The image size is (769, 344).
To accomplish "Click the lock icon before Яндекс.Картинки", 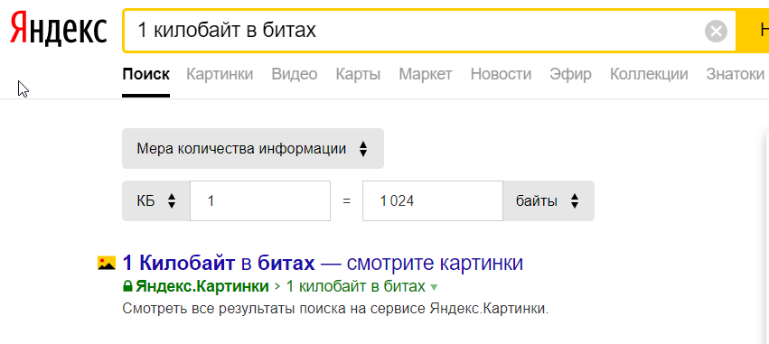I will click(x=127, y=285).
